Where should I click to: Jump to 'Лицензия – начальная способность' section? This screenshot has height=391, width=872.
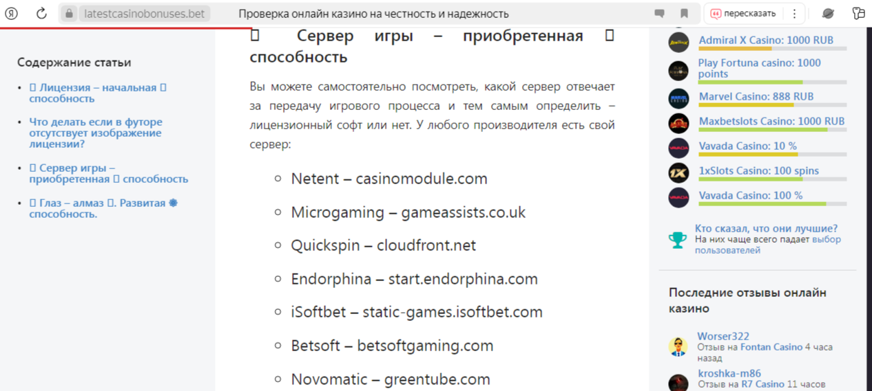(98, 93)
